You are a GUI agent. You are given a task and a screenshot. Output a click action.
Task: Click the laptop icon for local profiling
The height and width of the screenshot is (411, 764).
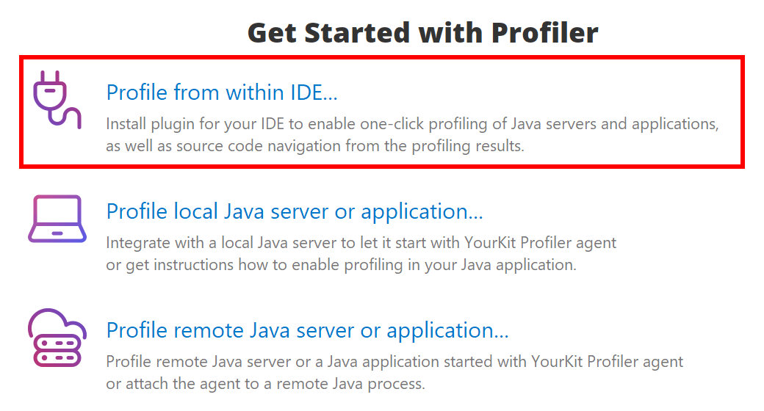coord(57,219)
